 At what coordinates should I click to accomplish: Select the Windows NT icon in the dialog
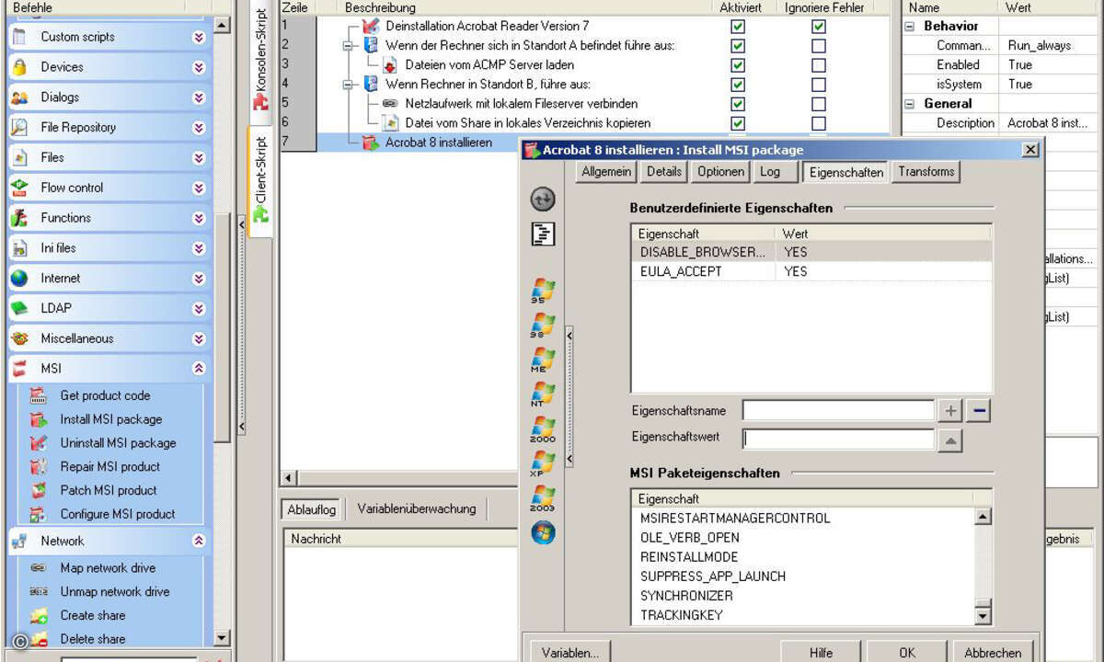(x=543, y=394)
